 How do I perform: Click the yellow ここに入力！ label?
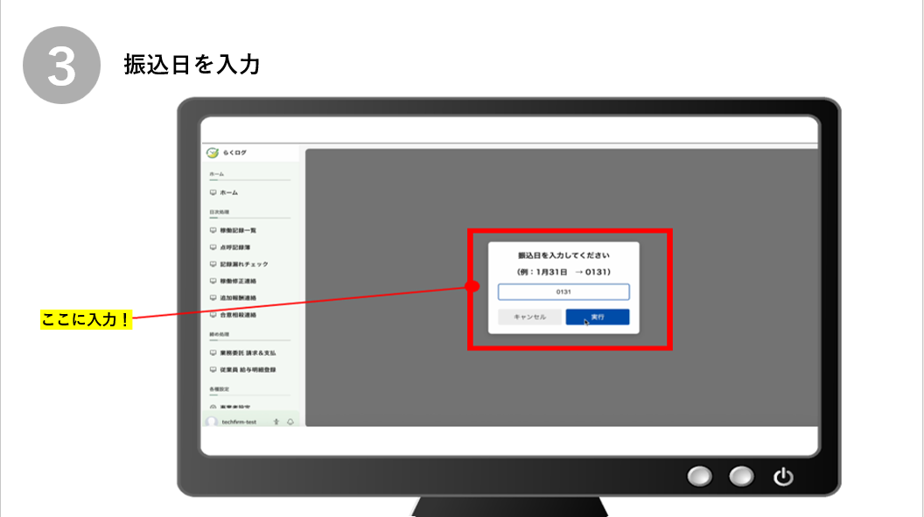pos(87,319)
